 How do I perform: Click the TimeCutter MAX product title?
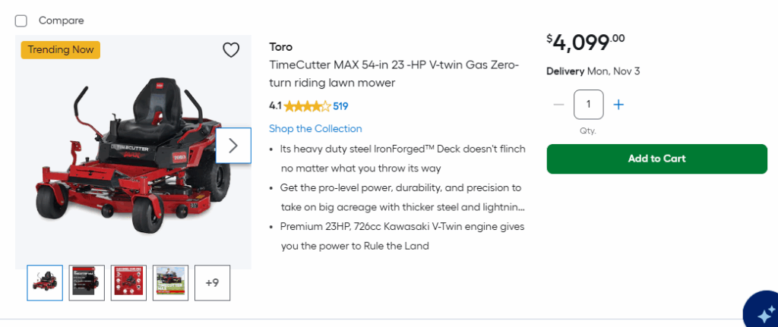click(x=394, y=74)
